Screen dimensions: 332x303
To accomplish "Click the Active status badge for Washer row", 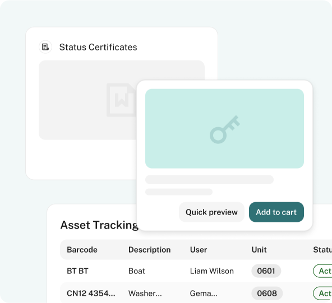I will tap(322, 293).
